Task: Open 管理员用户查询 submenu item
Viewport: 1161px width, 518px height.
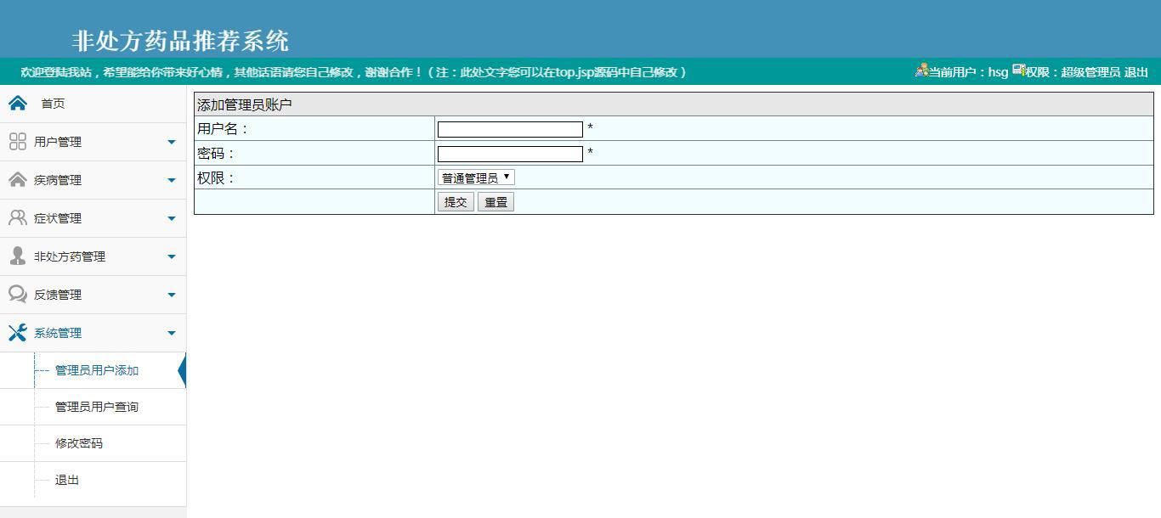Action: point(97,407)
